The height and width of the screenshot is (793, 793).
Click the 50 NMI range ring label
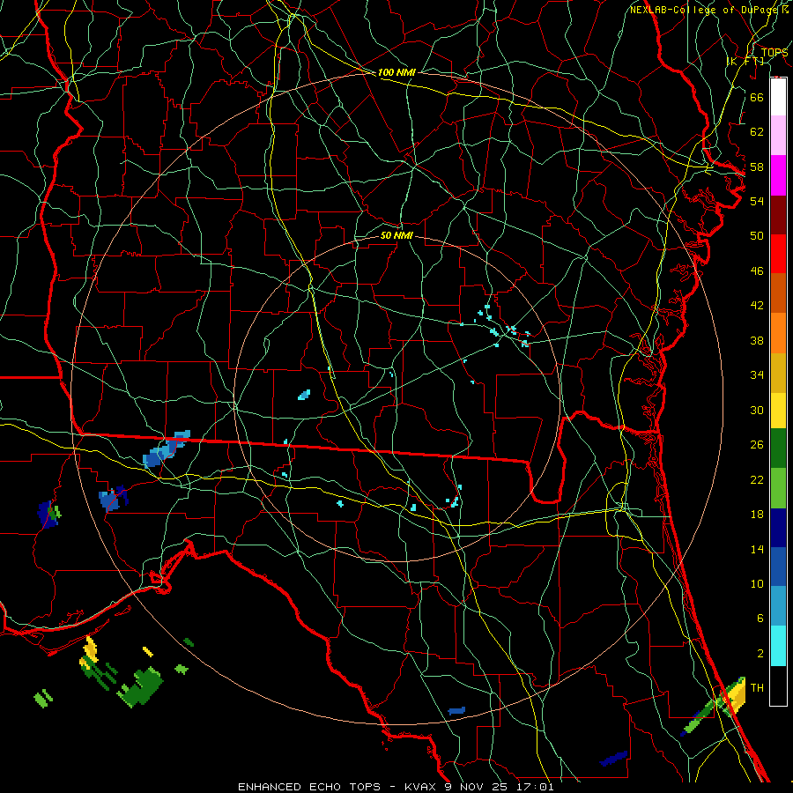tap(396, 235)
